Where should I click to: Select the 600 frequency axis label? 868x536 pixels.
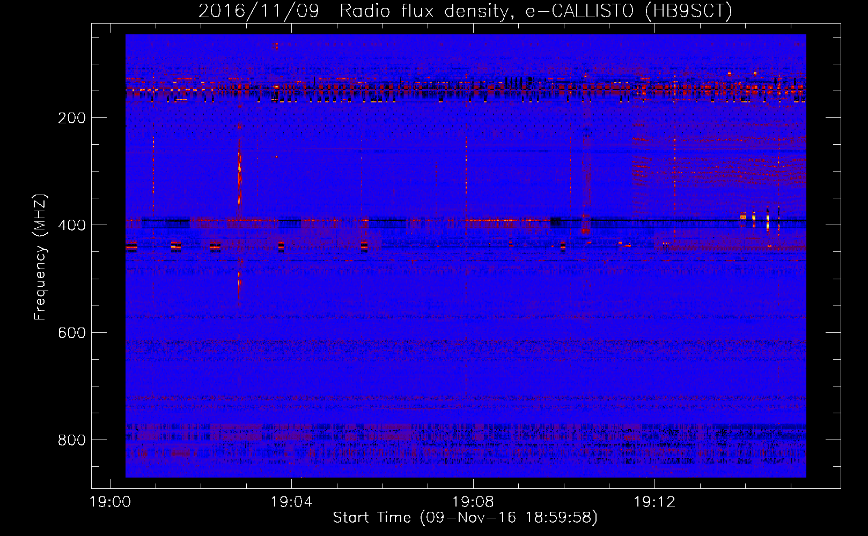[72, 333]
